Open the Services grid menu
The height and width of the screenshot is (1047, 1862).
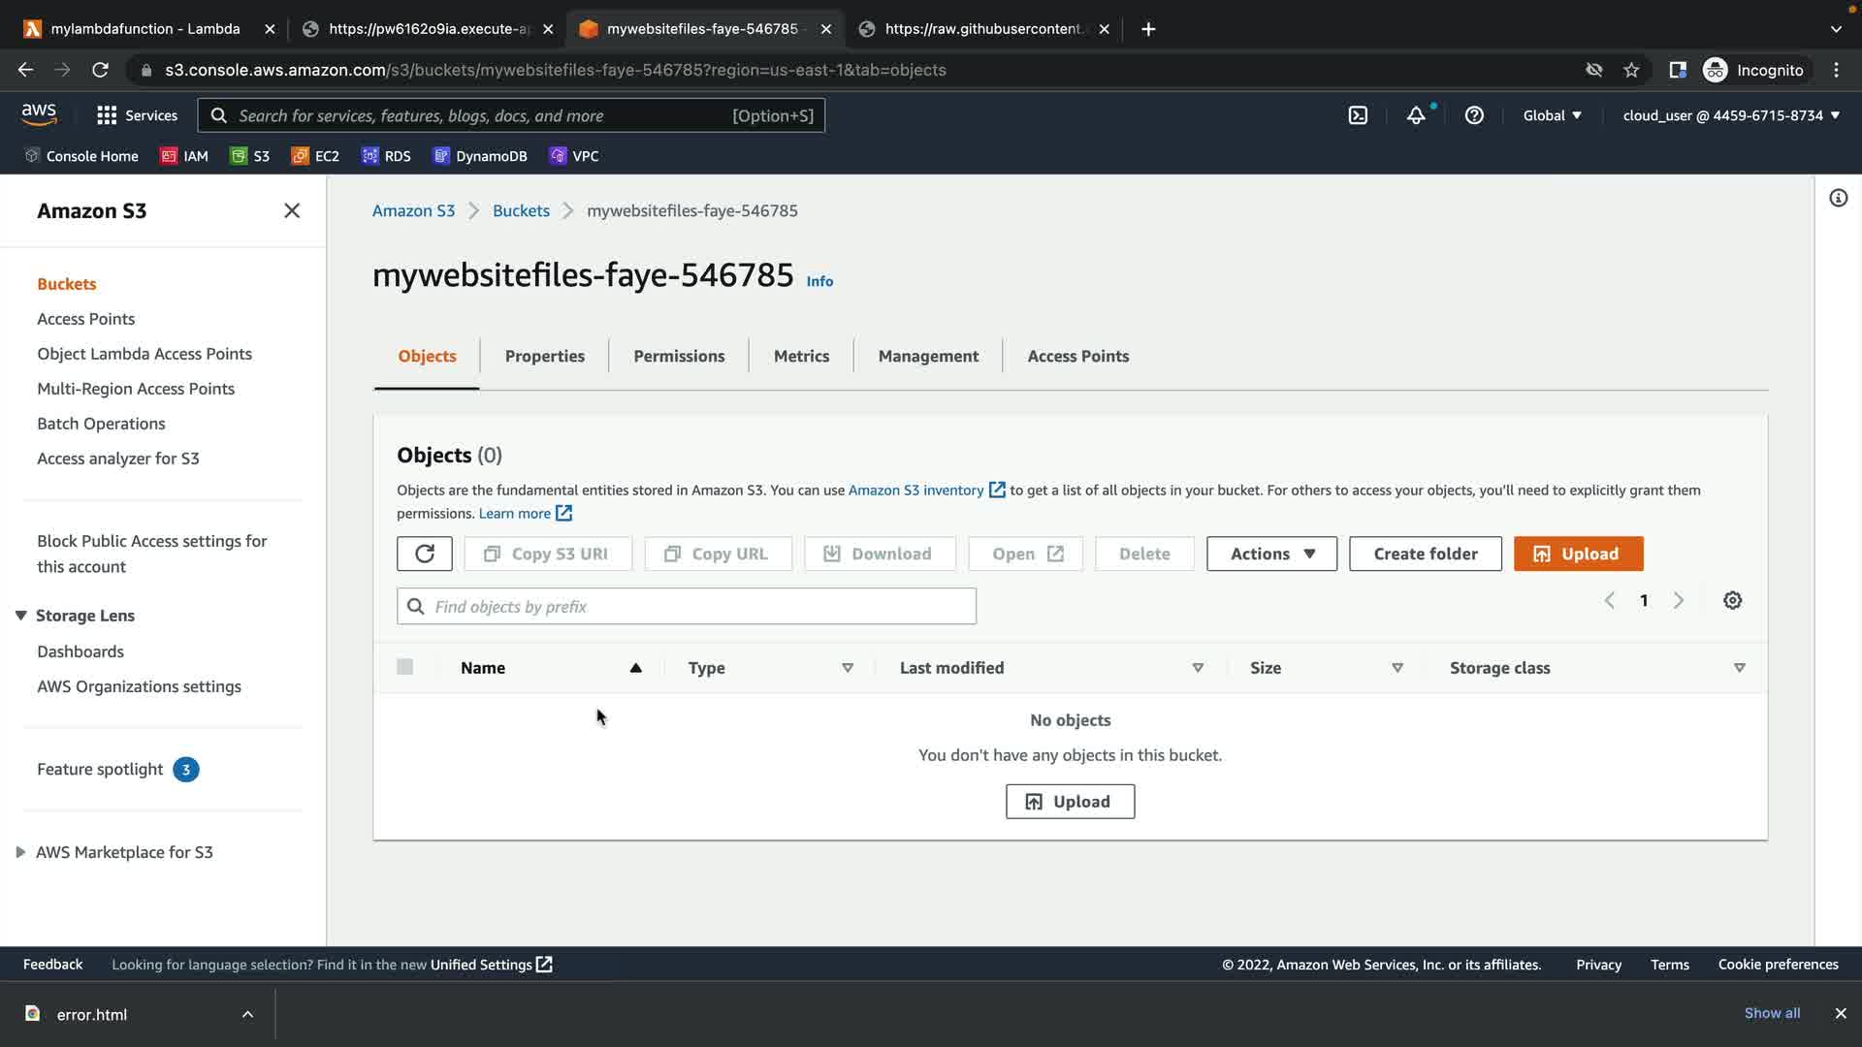[x=137, y=115]
